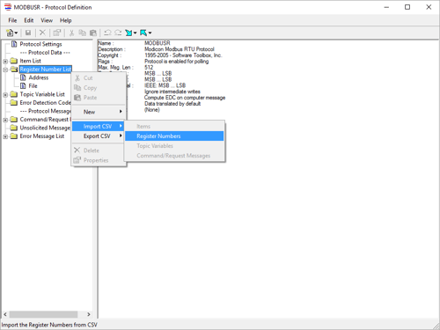Click the New item toolbar icon
Image resolution: width=440 pixels, height=330 pixels.
[x=10, y=33]
